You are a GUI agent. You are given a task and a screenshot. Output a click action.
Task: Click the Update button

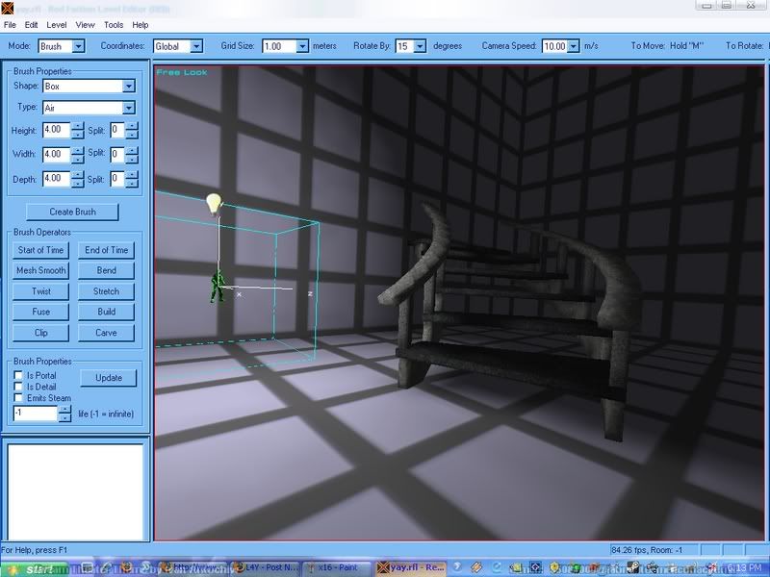(x=109, y=378)
